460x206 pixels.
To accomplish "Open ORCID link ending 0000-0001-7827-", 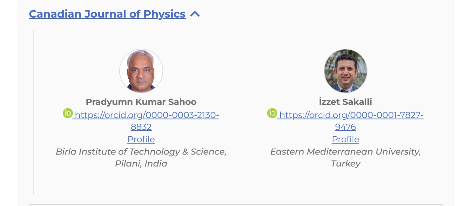I will [x=351, y=115].
